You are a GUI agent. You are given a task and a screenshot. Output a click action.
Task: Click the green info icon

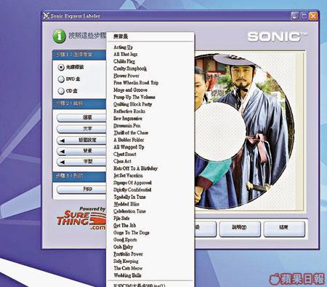[60, 36]
